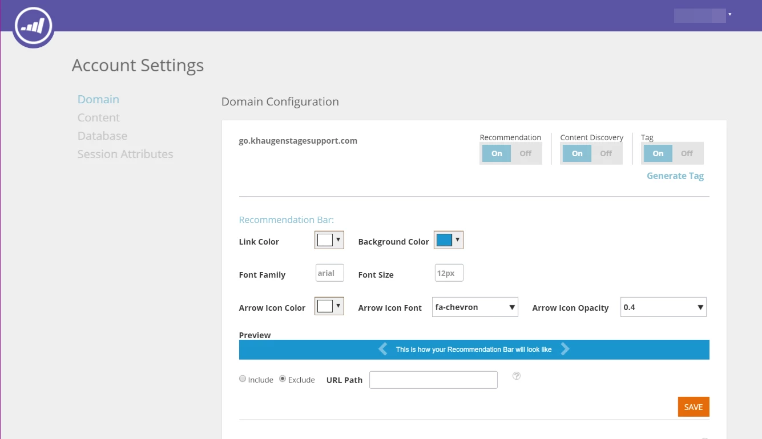Switch Tag to On
The height and width of the screenshot is (439, 762).
tap(658, 153)
